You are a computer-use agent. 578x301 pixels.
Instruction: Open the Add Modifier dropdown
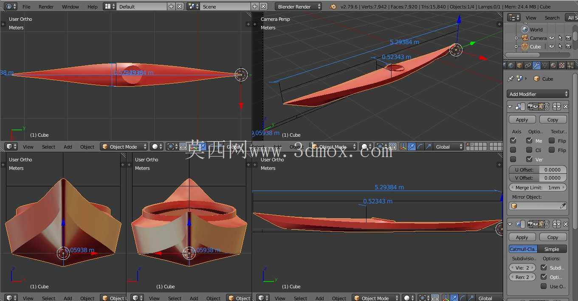coord(538,94)
